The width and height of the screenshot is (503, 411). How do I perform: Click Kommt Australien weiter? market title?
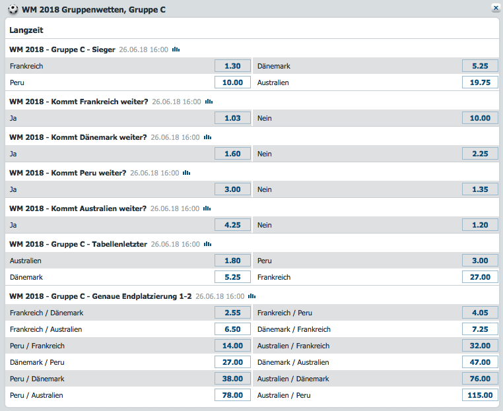point(78,208)
